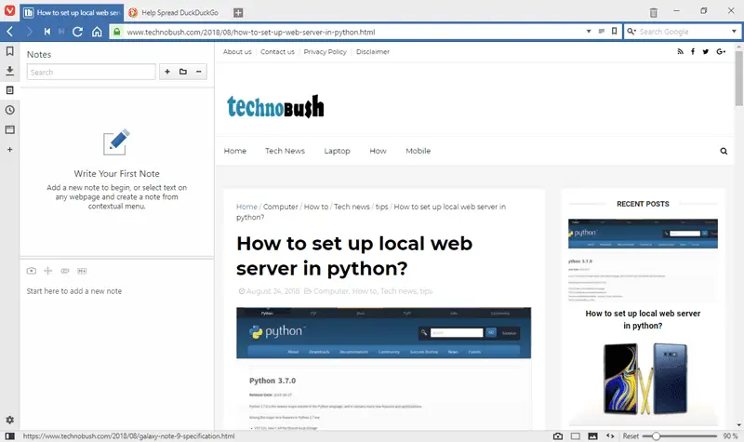The height and width of the screenshot is (442, 744).
Task: Open the site Google Plus icon
Action: pyautogui.click(x=721, y=52)
